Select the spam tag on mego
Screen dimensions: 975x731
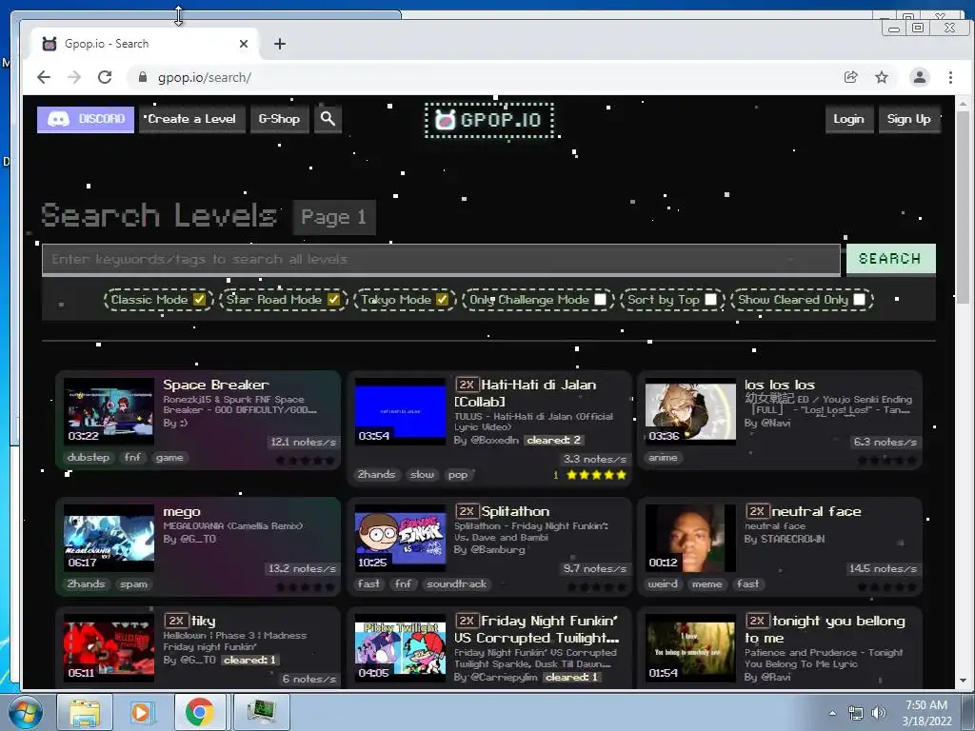[x=133, y=584]
